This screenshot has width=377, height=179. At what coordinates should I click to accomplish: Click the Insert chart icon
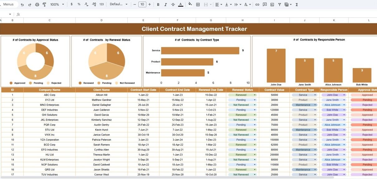(x=272, y=5)
